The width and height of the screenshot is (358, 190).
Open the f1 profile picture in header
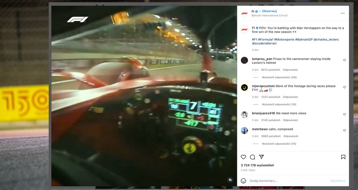[245, 13]
